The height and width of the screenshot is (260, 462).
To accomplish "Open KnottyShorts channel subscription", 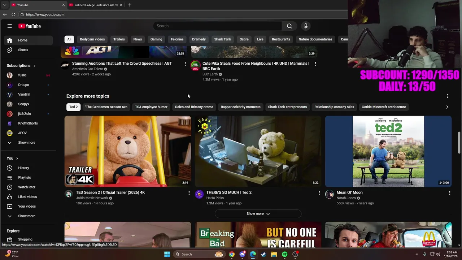I will (28, 123).
